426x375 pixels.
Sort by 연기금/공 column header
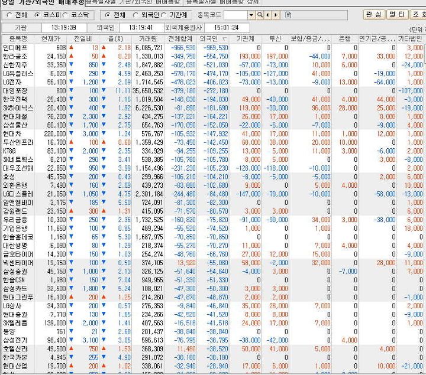(x=377, y=39)
